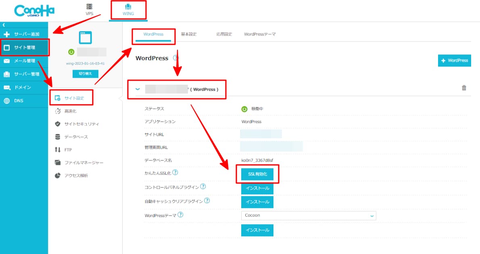Click the plus icon beside サーバー追加

tap(7, 34)
